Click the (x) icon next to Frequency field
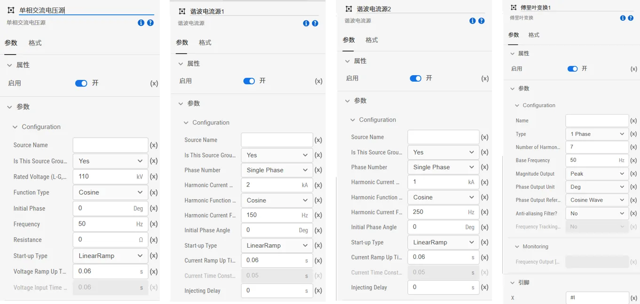The width and height of the screenshot is (640, 304). pyautogui.click(x=154, y=224)
